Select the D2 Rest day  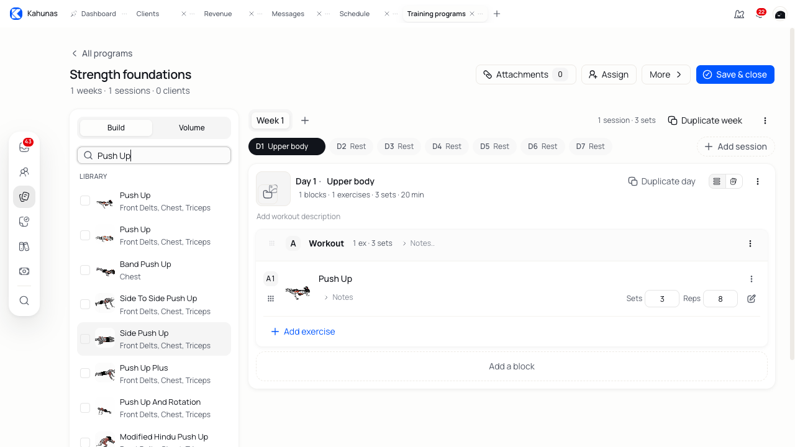pyautogui.click(x=351, y=147)
